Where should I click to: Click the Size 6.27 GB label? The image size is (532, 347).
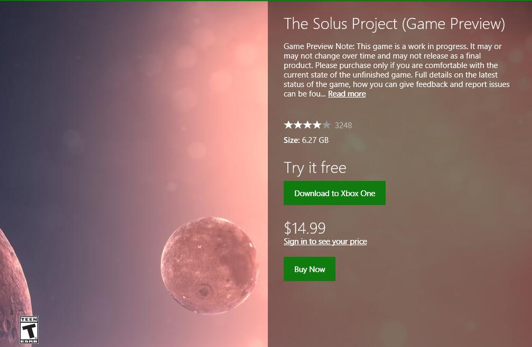[x=306, y=140]
